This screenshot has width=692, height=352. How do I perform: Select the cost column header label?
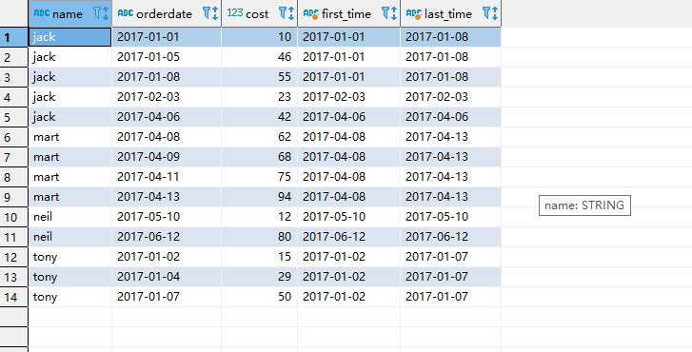[257, 14]
